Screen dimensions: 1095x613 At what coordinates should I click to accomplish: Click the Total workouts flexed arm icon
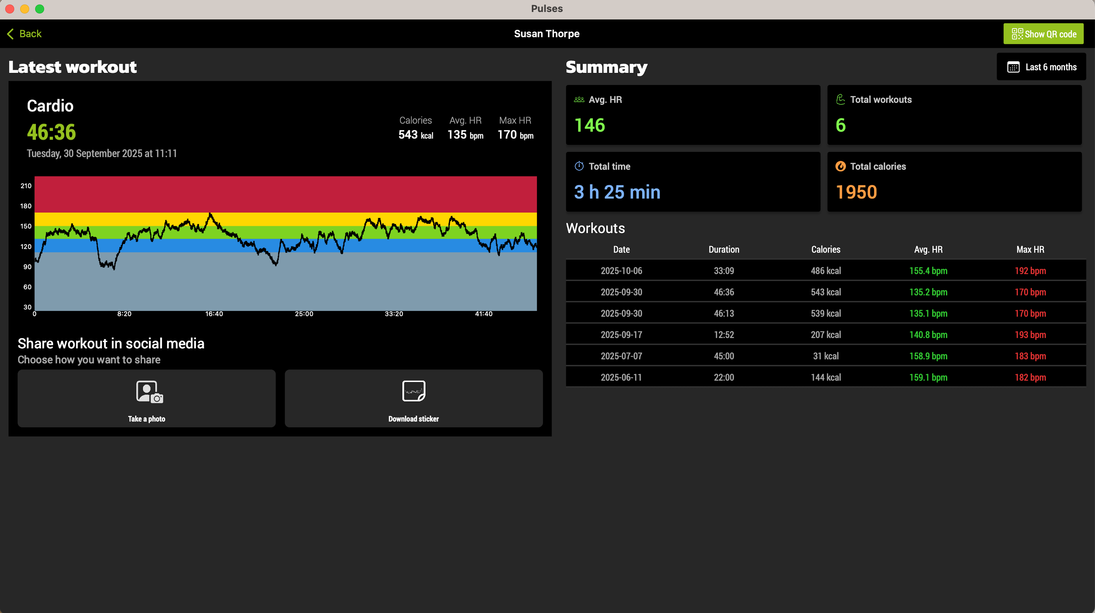840,100
